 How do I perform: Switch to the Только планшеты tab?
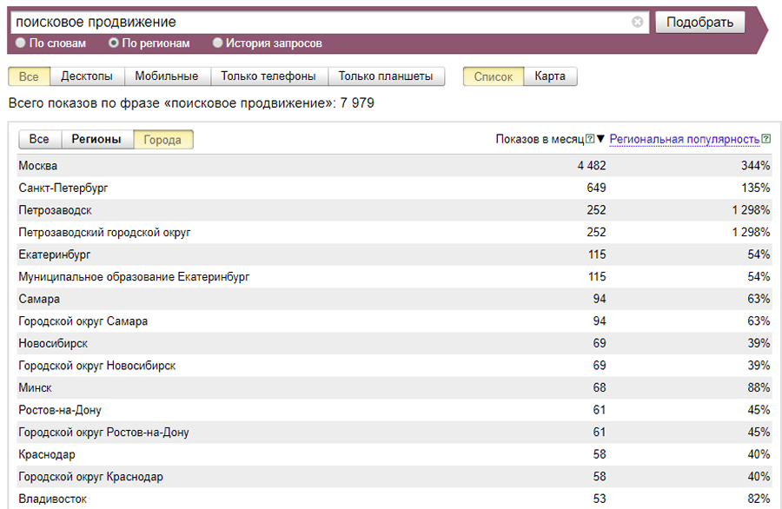(x=386, y=76)
